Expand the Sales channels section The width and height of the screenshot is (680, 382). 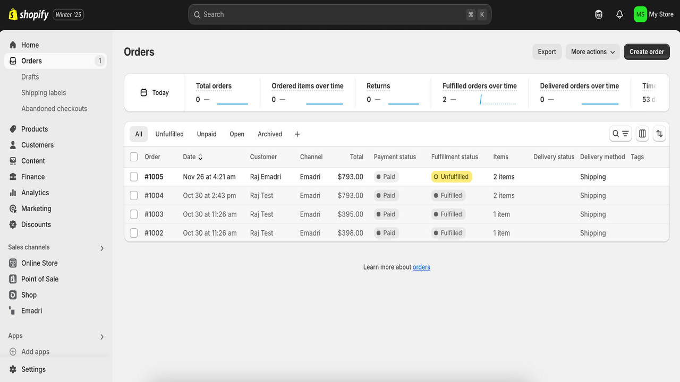coord(101,247)
